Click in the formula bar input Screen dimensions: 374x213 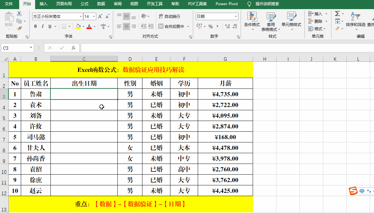pos(227,48)
